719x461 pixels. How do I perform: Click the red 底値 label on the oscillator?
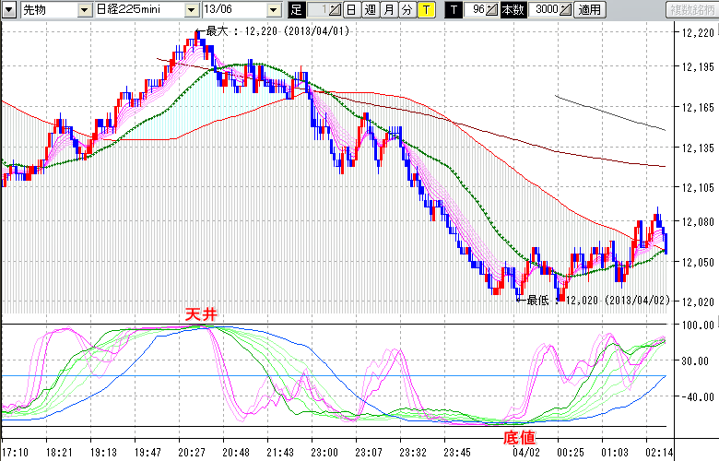pos(517,435)
